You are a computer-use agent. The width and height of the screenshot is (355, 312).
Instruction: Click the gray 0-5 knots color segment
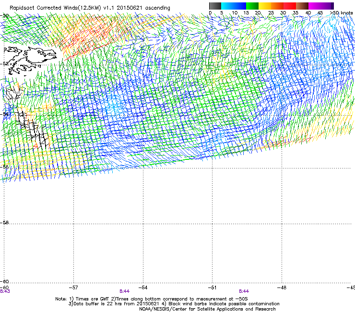[215, 6]
